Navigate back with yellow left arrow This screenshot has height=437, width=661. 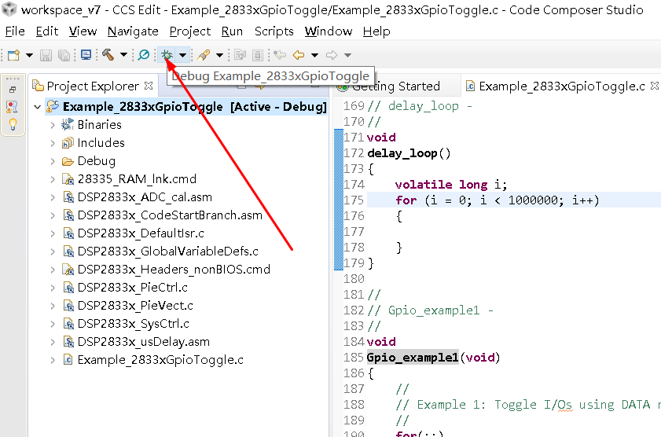[x=299, y=55]
